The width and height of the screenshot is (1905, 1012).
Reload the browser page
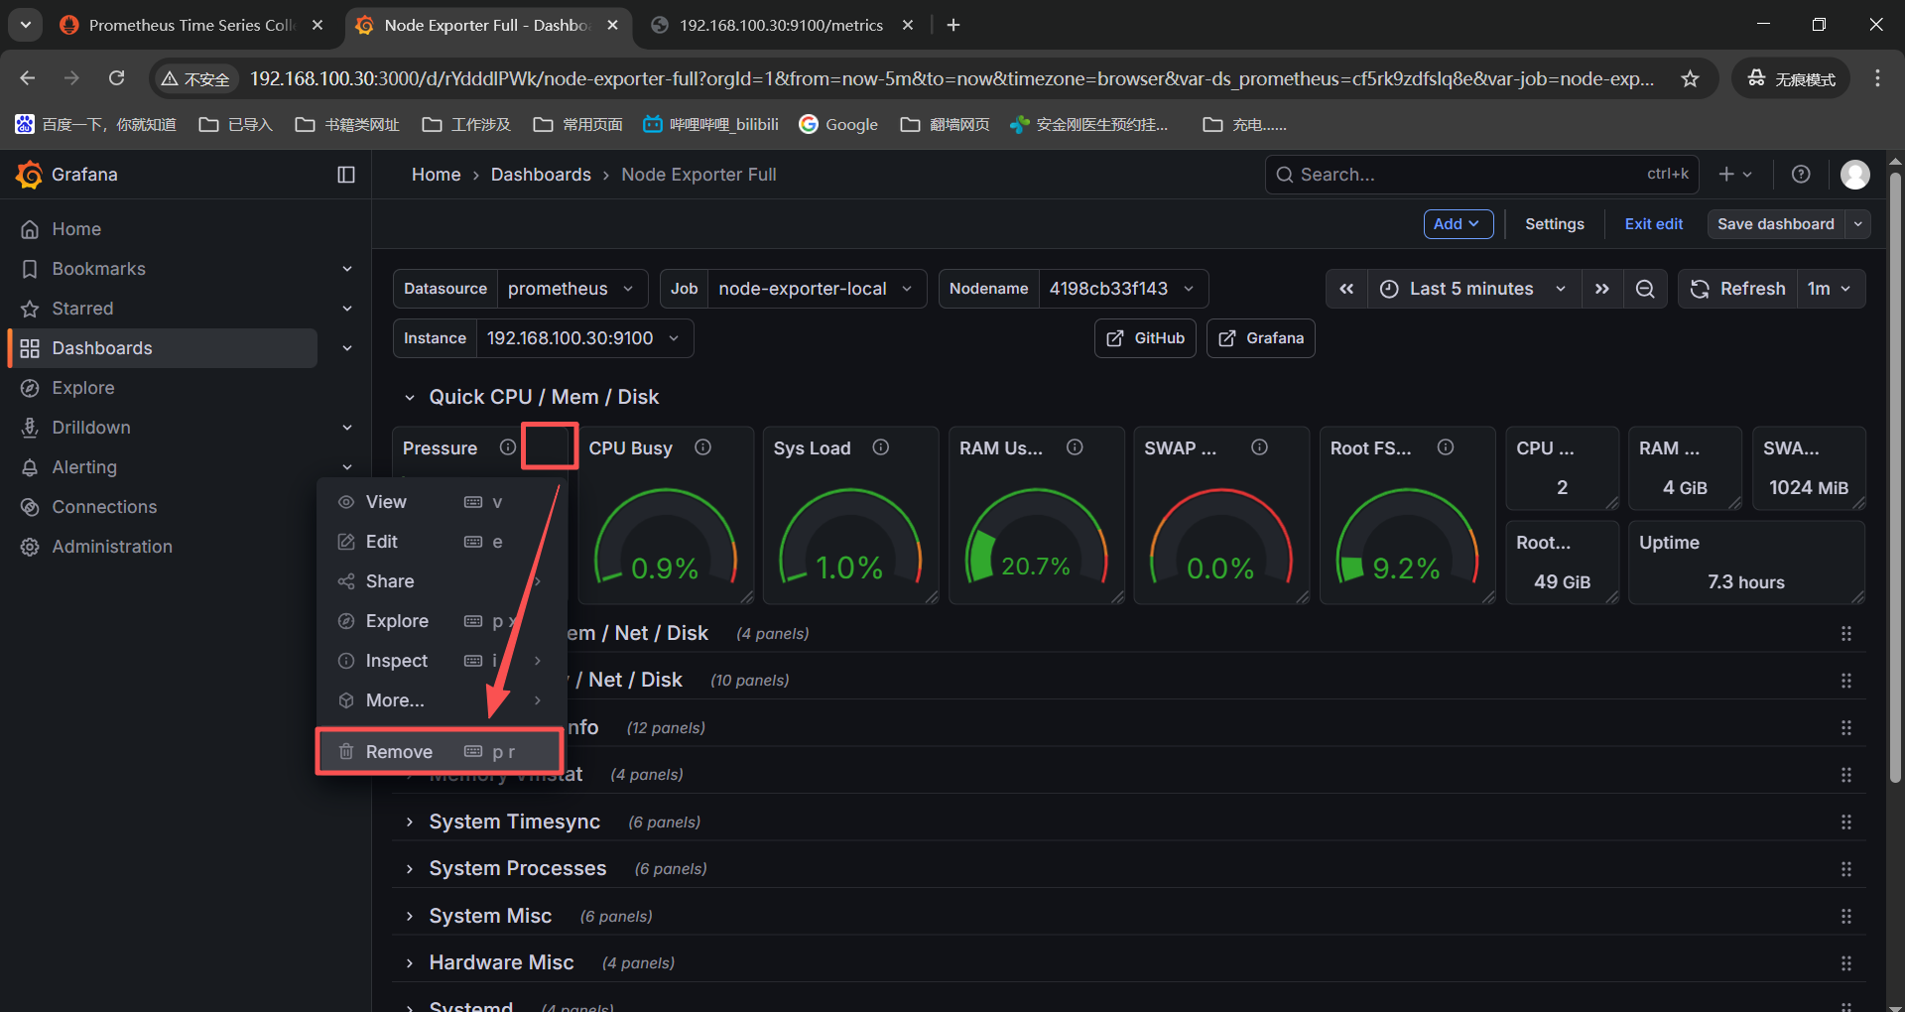point(117,78)
